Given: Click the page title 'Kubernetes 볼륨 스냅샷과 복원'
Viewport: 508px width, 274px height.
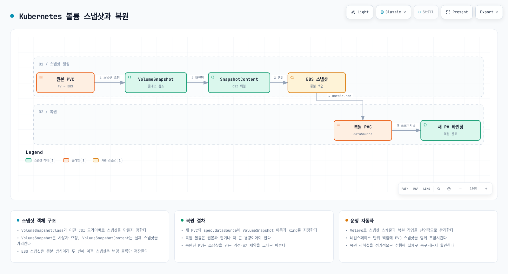Looking at the screenshot, I should pyautogui.click(x=74, y=16).
